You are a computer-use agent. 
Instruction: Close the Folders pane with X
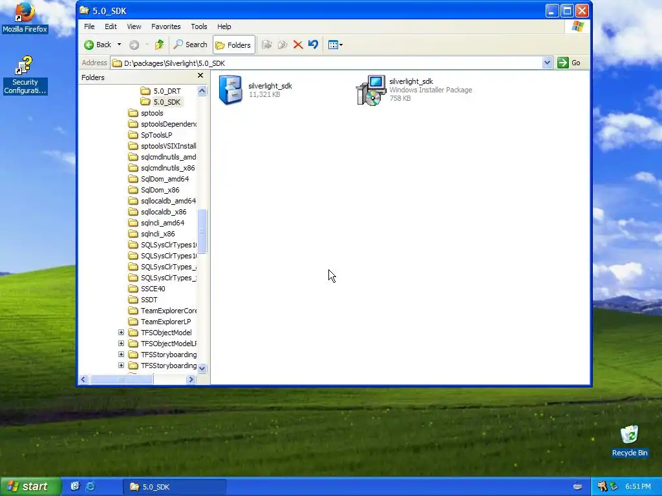(200, 76)
